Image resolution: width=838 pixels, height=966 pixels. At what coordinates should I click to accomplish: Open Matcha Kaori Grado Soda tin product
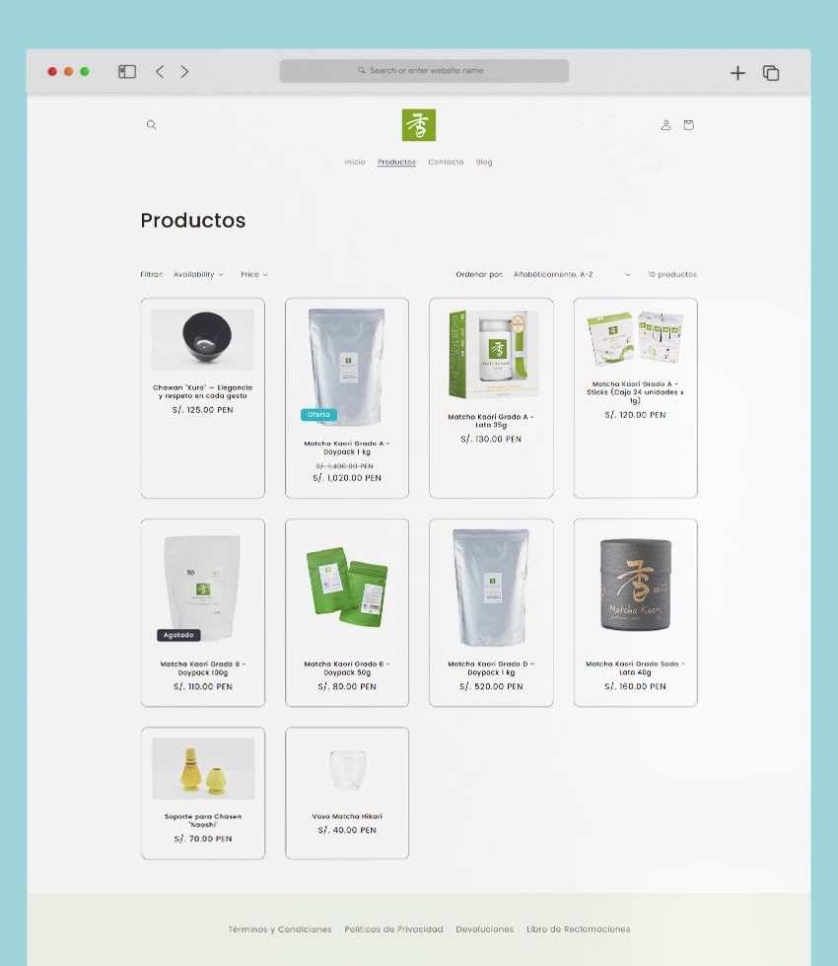point(635,586)
